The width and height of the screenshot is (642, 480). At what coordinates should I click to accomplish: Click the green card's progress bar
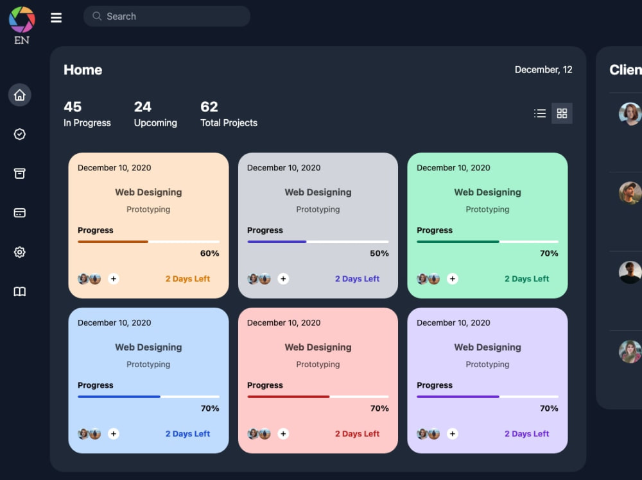[x=488, y=242]
